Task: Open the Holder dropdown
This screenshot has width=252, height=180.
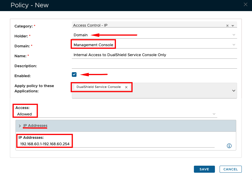Action: pos(234,35)
